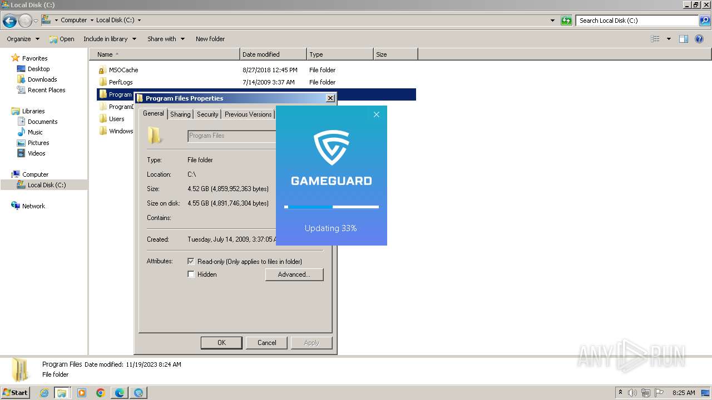Click the Forward navigation arrow in Explorer
The width and height of the screenshot is (712, 400).
point(25,21)
